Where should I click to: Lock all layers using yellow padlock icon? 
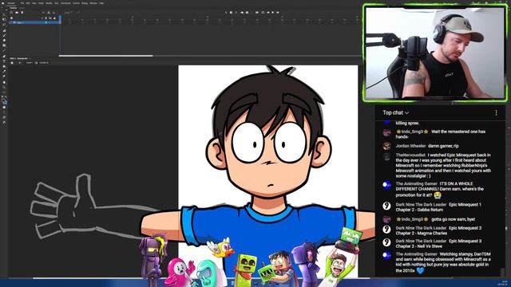click(54, 18)
